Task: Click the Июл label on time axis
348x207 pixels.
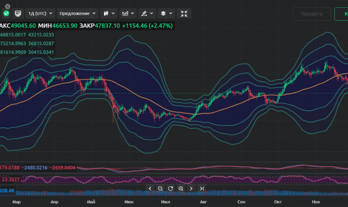Action: pyautogui.click(x=166, y=202)
